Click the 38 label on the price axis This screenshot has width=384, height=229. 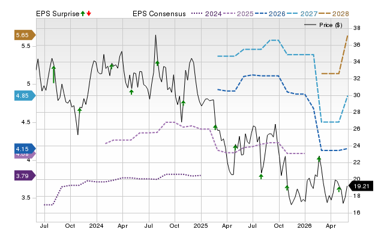[x=357, y=28]
